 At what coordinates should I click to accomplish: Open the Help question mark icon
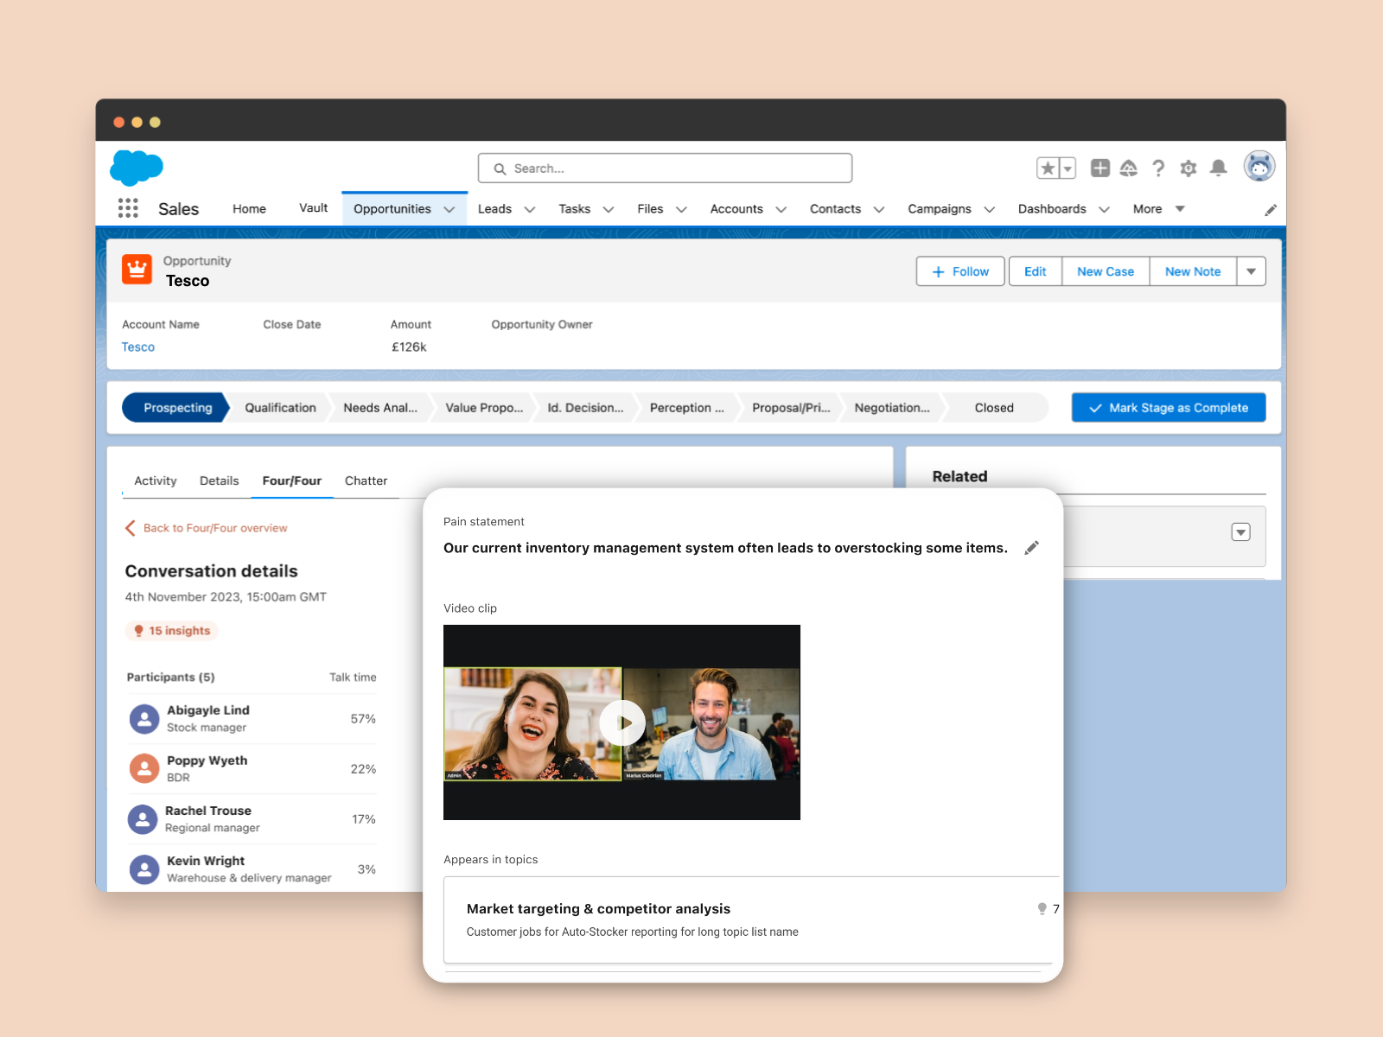tap(1158, 169)
